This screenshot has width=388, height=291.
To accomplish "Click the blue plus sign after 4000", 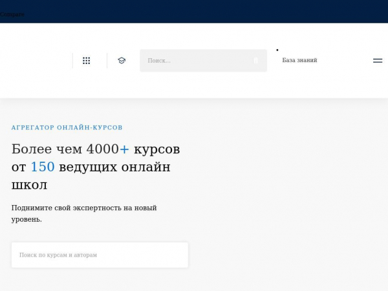I will pos(124,149).
